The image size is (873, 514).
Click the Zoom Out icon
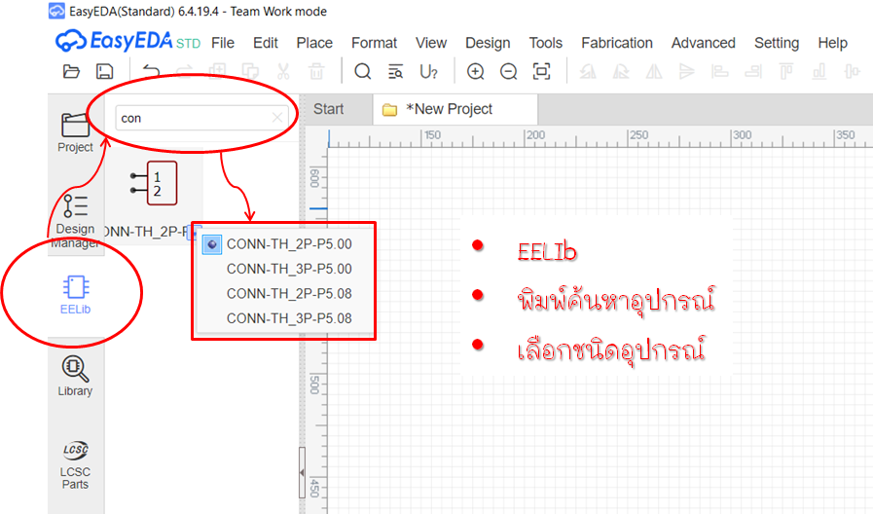(x=508, y=71)
